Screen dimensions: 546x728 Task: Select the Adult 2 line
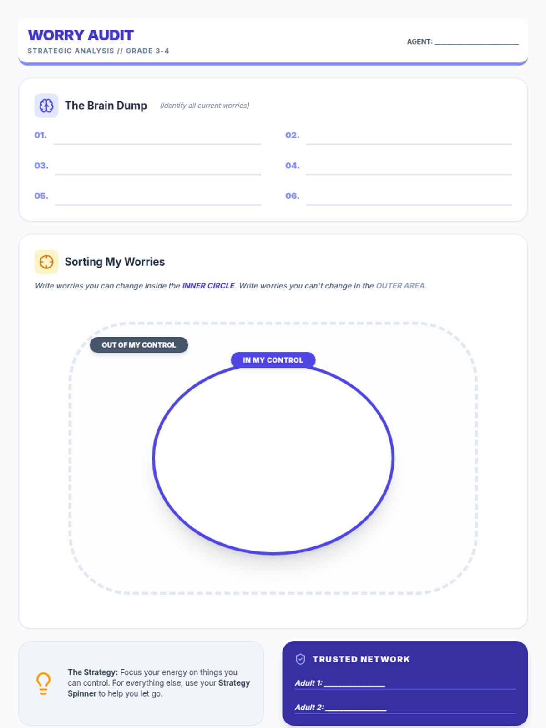(356, 707)
